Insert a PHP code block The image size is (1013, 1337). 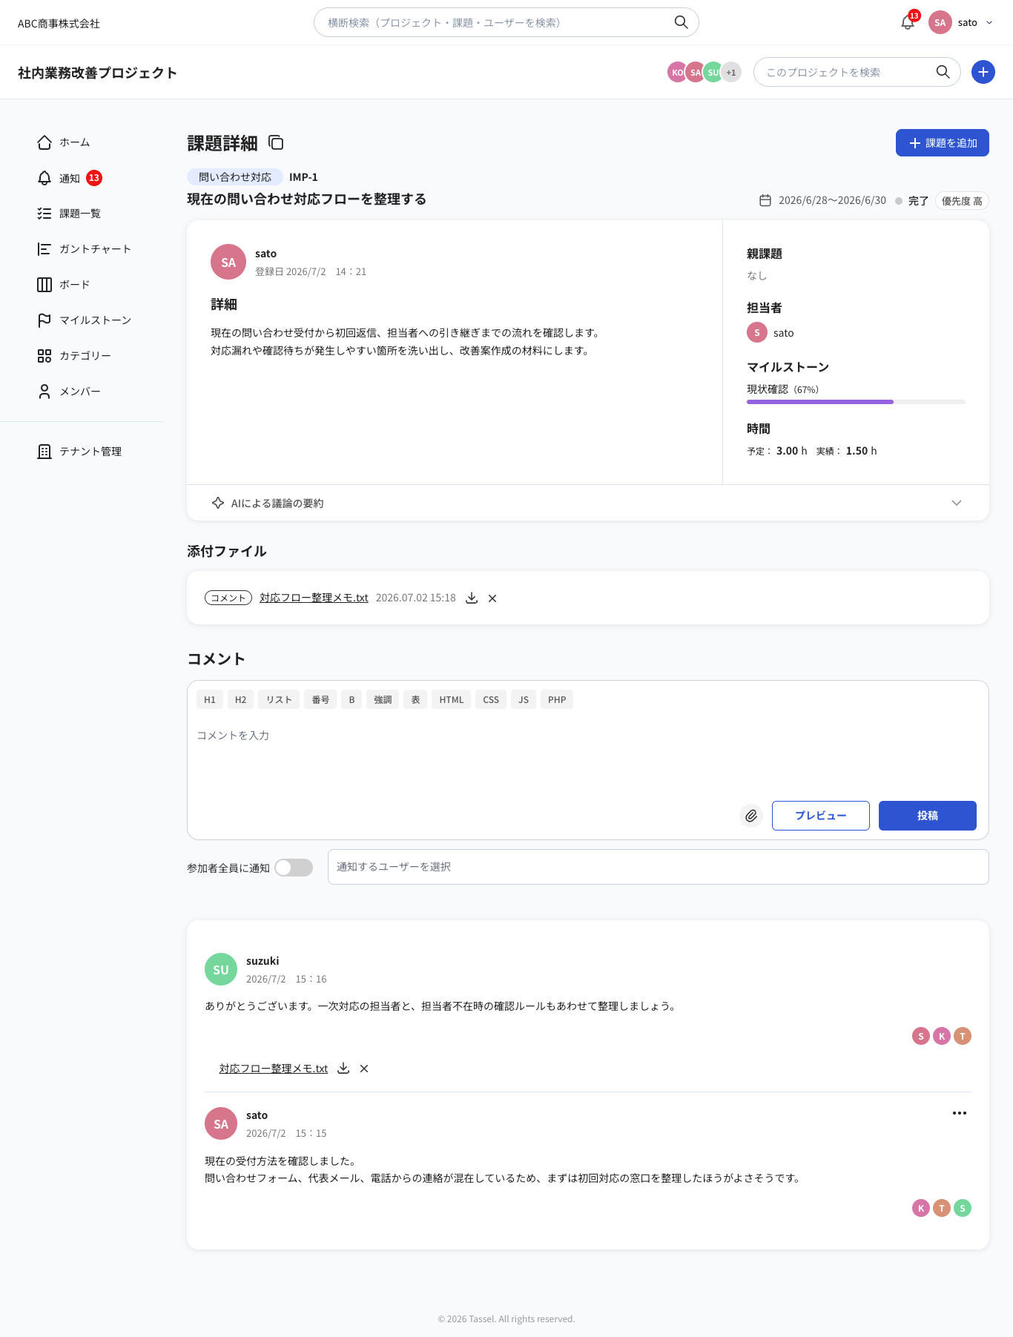pyautogui.click(x=557, y=699)
